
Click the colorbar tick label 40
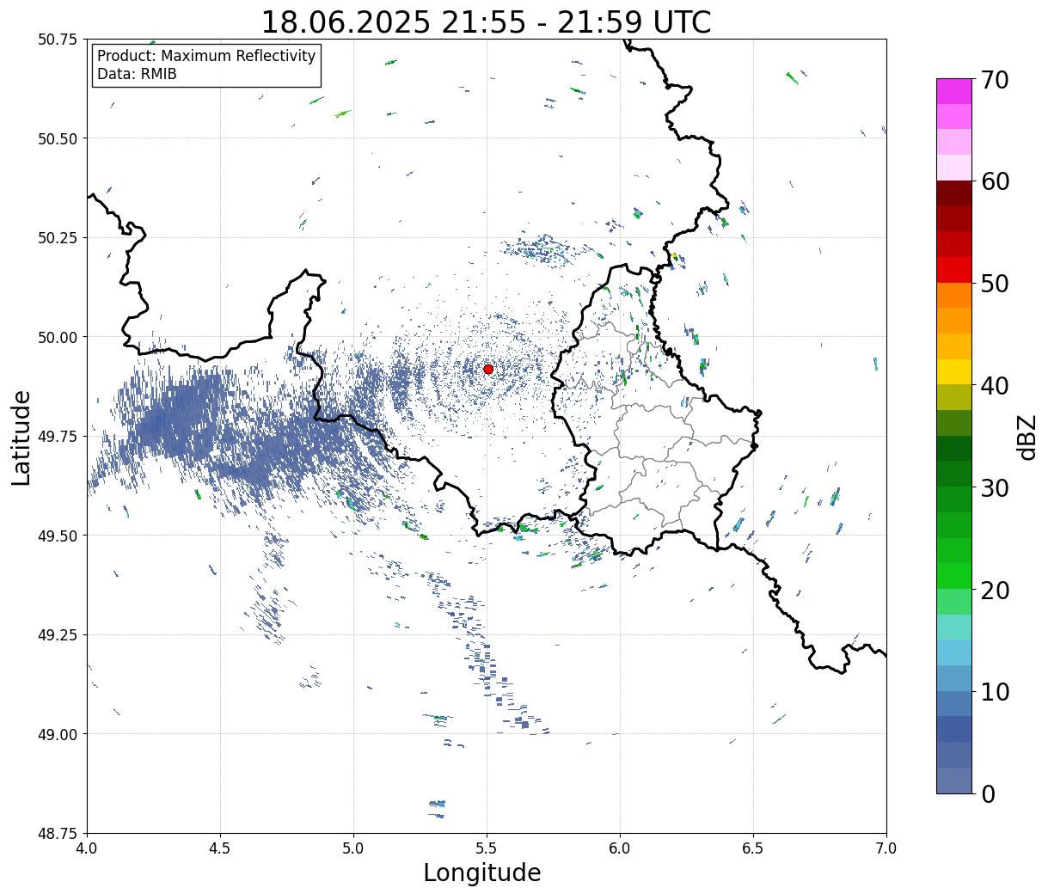(995, 386)
